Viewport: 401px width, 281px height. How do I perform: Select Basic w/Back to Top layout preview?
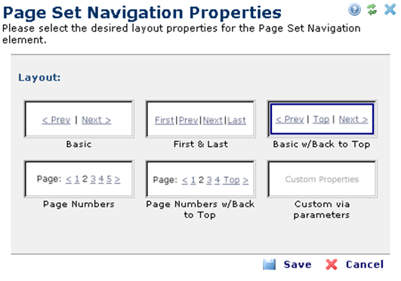click(322, 119)
